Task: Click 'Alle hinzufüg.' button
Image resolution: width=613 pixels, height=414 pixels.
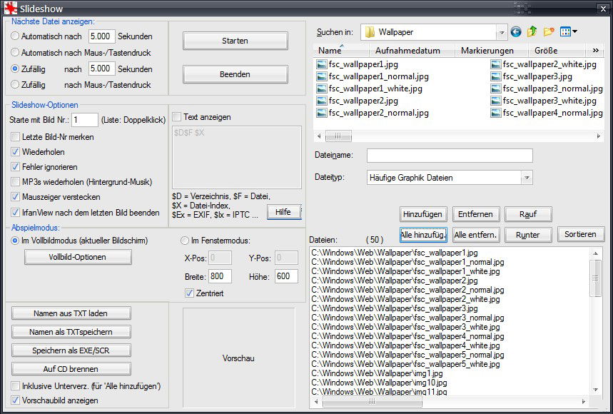Action: [423, 235]
